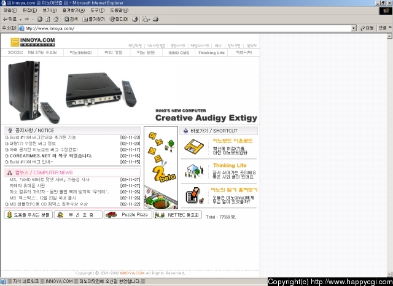This screenshot has width=393, height=286.
Task: Click the browser Back (뒤로) arrow button
Action: 10,19
